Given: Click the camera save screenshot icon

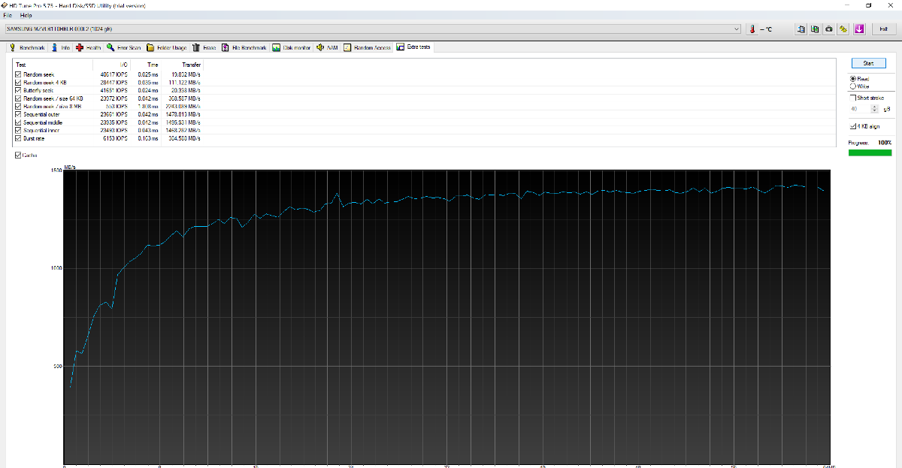Looking at the screenshot, I should (828, 29).
